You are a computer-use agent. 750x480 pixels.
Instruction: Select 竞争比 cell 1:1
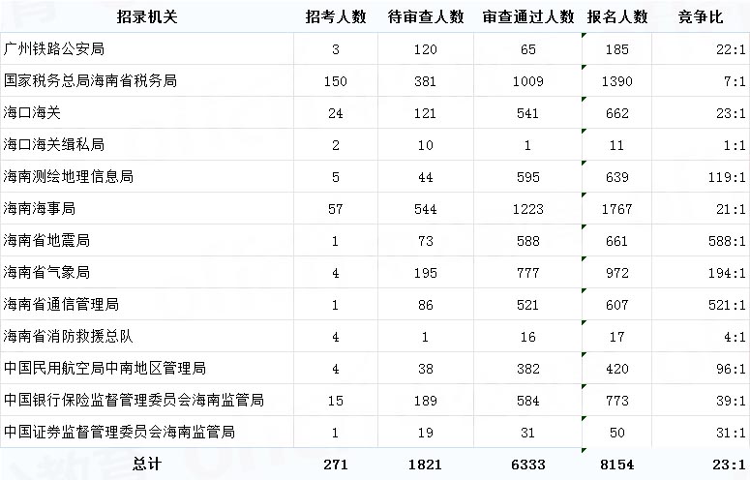(735, 145)
